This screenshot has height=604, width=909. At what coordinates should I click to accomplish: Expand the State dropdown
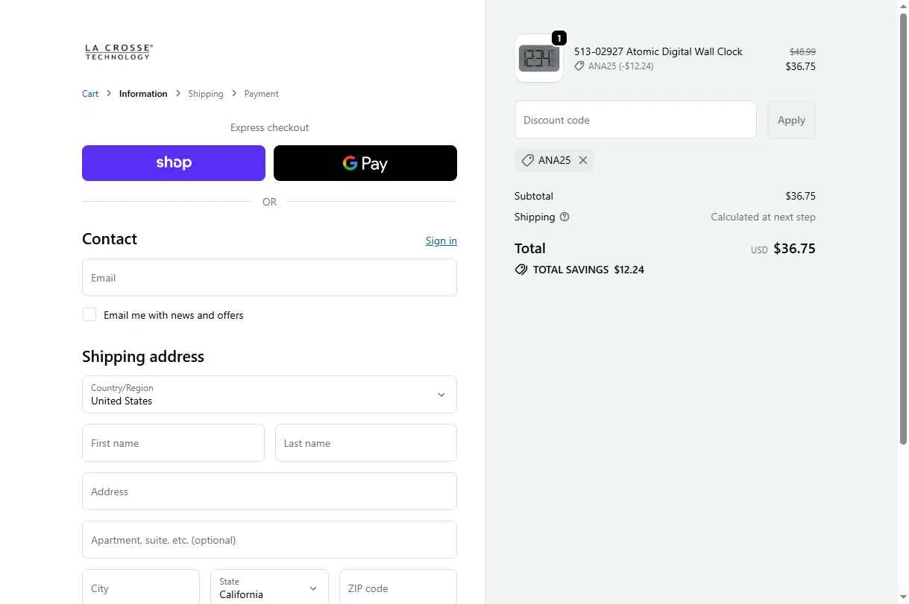click(269, 588)
